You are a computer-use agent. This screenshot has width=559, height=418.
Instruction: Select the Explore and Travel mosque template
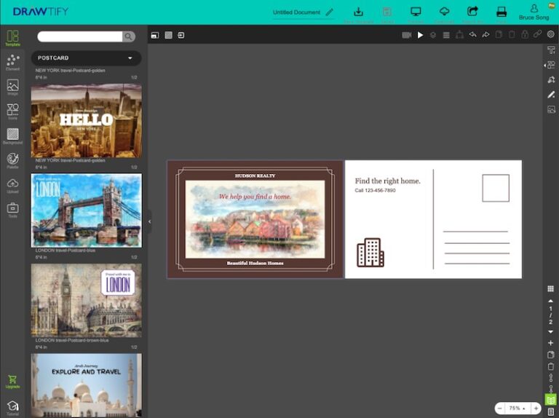[x=87, y=385]
